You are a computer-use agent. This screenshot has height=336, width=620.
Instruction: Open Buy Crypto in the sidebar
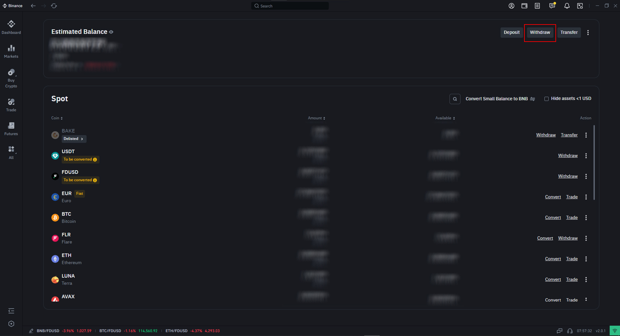tap(11, 78)
